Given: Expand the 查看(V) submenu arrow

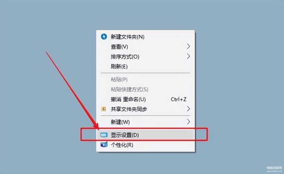Looking at the screenshot, I should 188,46.
